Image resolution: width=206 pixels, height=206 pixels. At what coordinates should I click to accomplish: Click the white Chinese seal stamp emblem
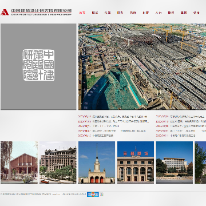coord(38,65)
